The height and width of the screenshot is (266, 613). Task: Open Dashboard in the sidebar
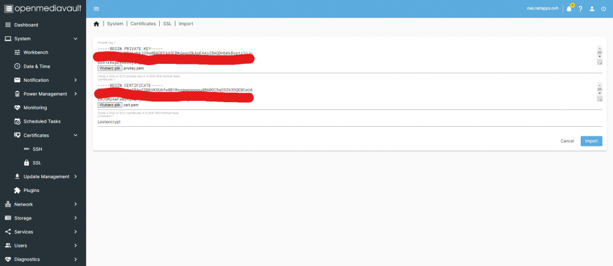pos(26,25)
